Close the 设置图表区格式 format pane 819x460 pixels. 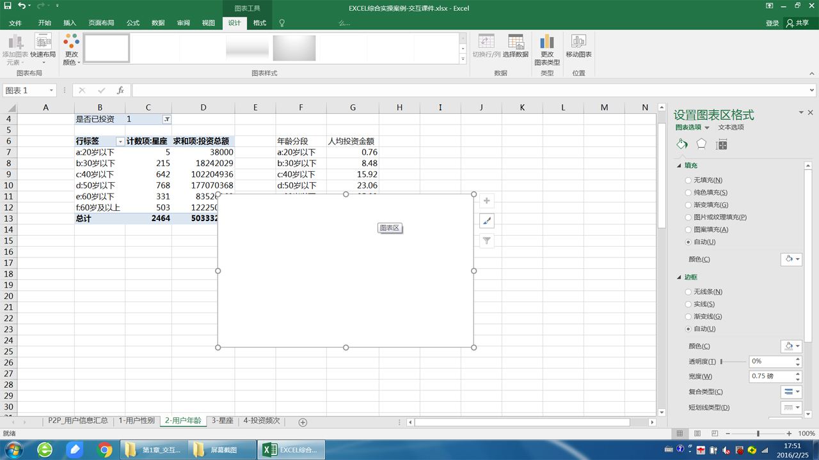click(811, 113)
